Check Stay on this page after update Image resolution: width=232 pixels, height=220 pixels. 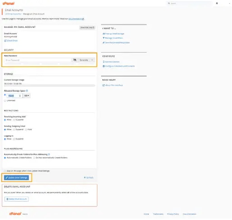[5, 171]
